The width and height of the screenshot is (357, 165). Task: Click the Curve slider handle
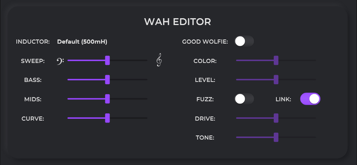[x=108, y=118]
